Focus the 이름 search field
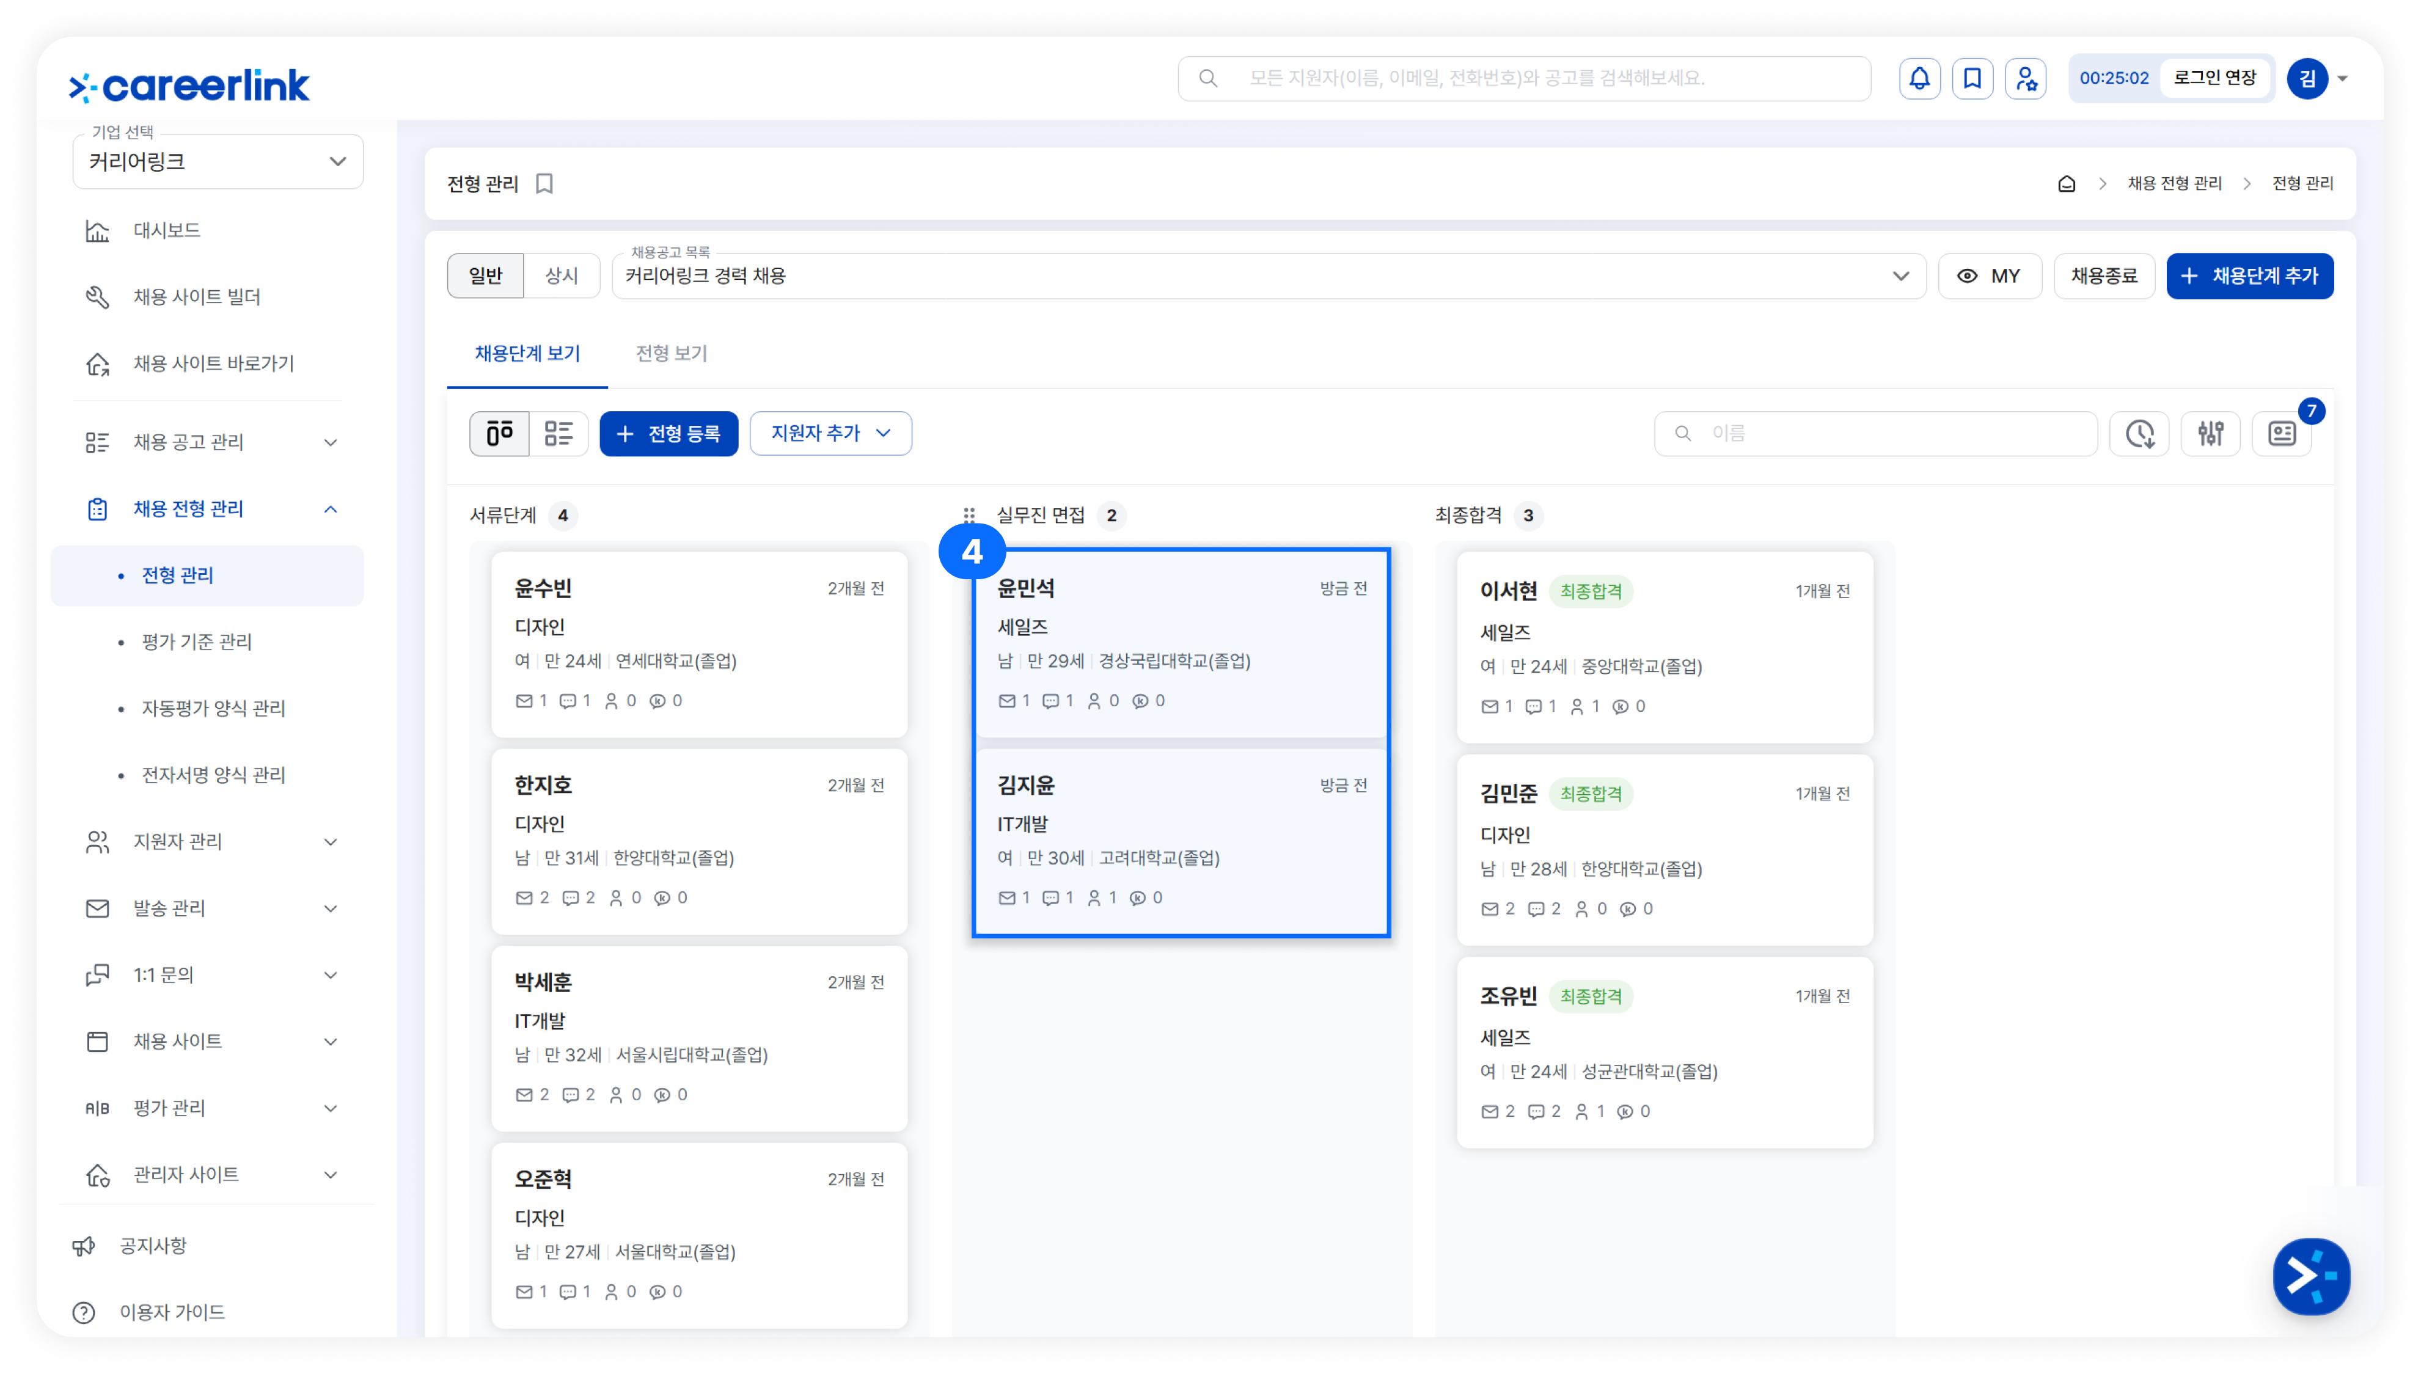 pos(1875,433)
